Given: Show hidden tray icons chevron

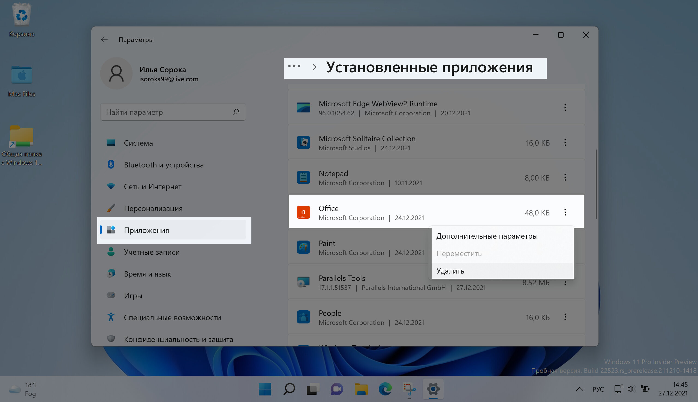Looking at the screenshot, I should [x=580, y=389].
